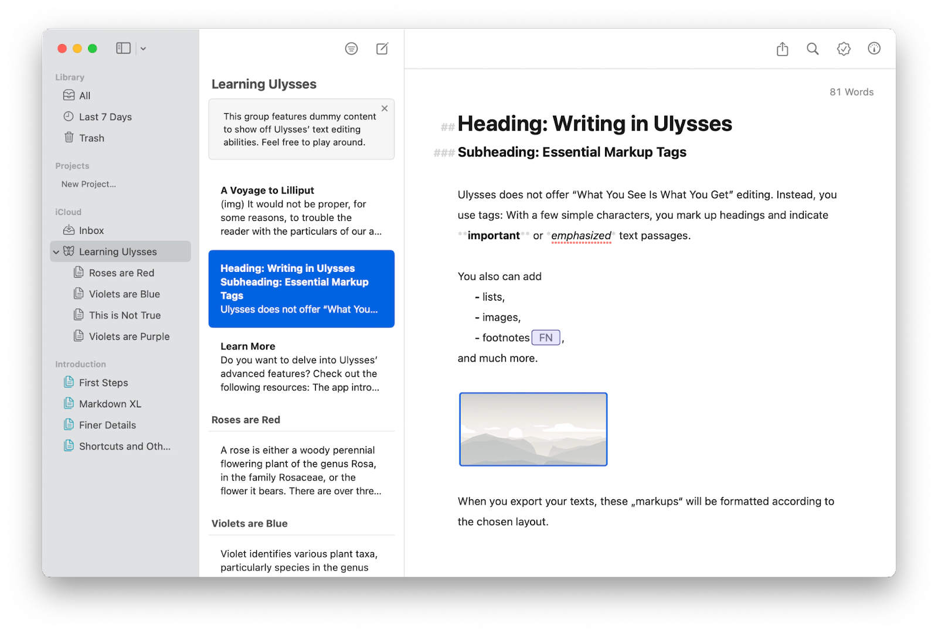Open First Steps introduction

[121, 382]
